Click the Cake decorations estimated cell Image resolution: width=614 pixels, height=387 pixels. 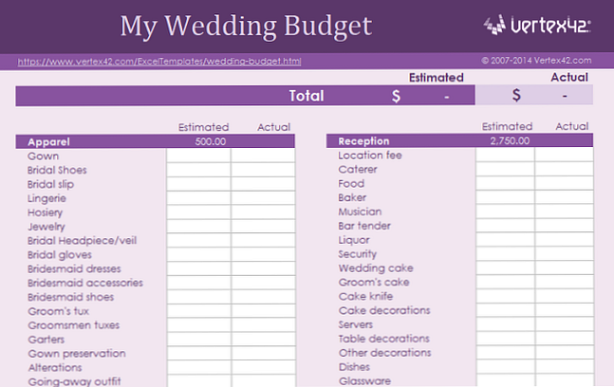pos(505,310)
